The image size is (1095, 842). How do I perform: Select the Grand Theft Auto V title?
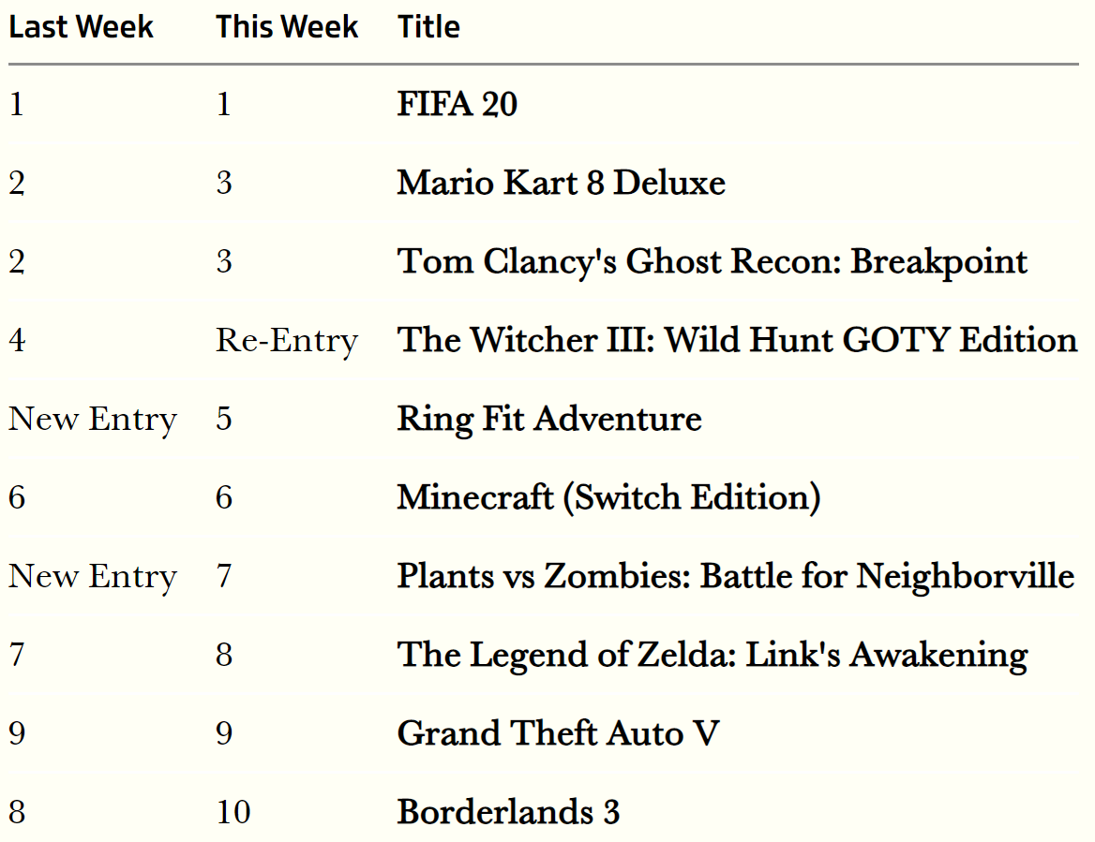(559, 734)
